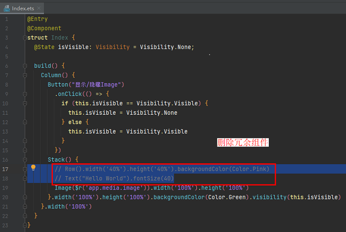
Task: Collapse the Column() block at line 7
Action: coord(24,75)
